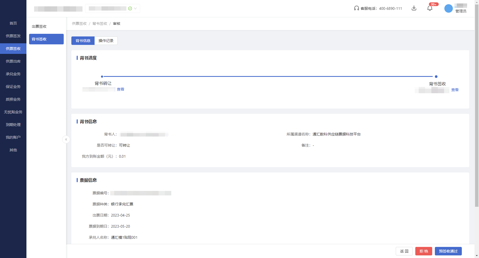Click the download icon in the top bar
479x258 pixels.
click(x=414, y=8)
